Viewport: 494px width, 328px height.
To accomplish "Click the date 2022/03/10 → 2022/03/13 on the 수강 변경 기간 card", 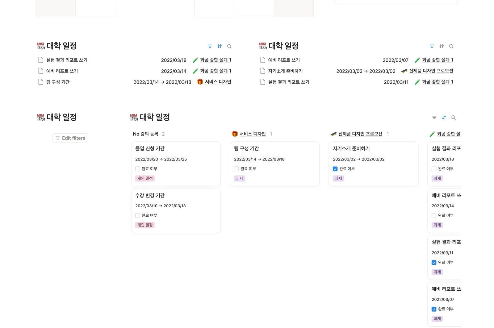I will tap(161, 206).
